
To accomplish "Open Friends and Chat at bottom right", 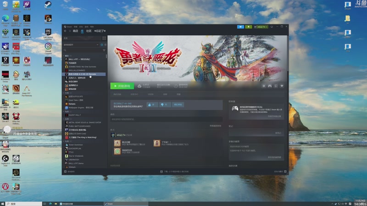I will 280,171.
